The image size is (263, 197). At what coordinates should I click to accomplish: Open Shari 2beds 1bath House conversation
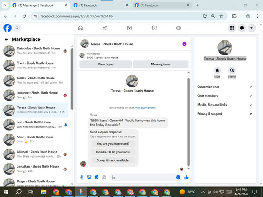click(35, 140)
